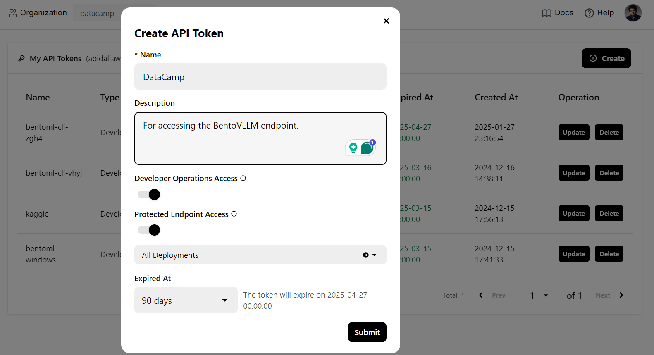Viewport: 654px width, 355px height.
Task: Update the kaggle token
Action: coord(574,213)
